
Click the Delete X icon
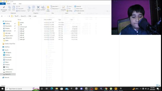pyautogui.click(x=38, y=7)
